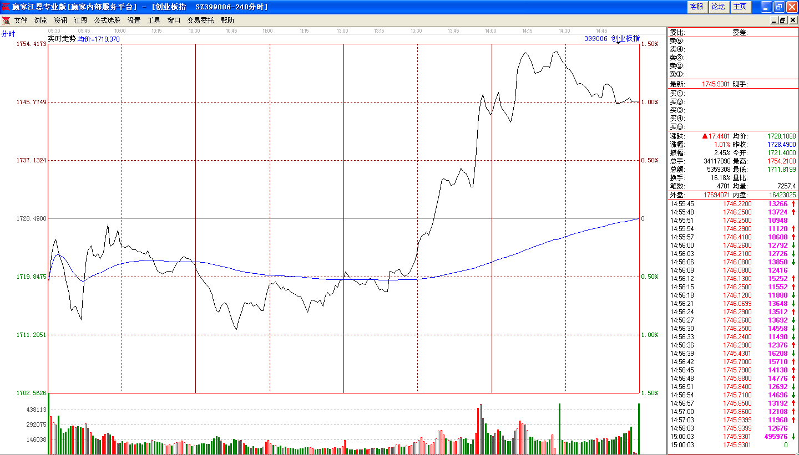Click the red app logo in title bar

coord(6,7)
